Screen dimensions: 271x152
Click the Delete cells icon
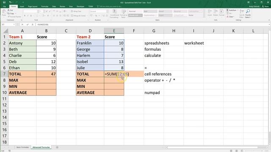pos(216,11)
